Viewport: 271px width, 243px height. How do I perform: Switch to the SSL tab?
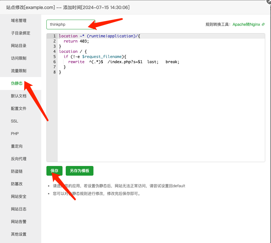[15, 121]
